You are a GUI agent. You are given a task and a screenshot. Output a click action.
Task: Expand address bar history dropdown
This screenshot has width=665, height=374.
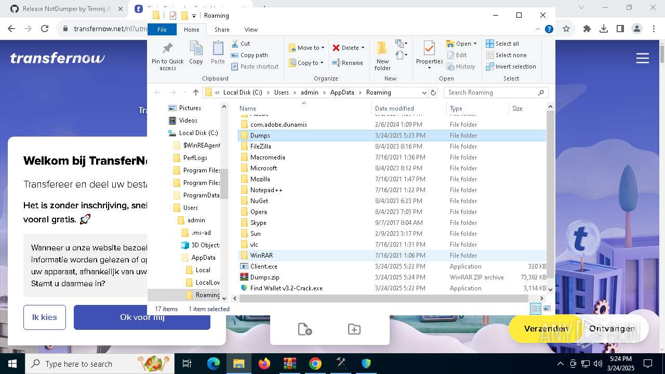coord(424,92)
